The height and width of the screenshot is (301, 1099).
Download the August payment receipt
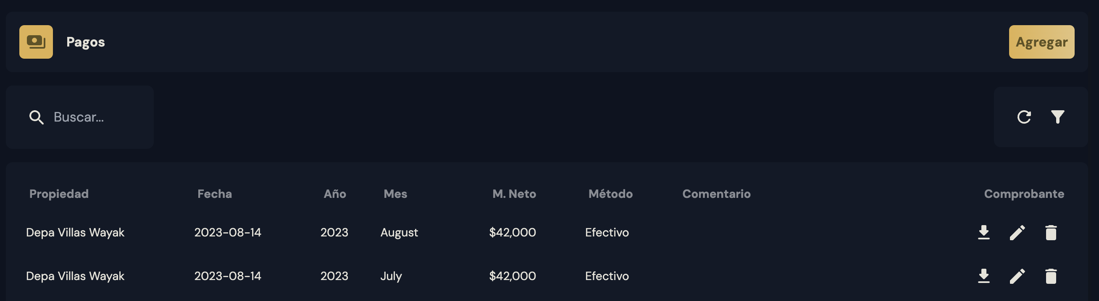[x=983, y=232]
